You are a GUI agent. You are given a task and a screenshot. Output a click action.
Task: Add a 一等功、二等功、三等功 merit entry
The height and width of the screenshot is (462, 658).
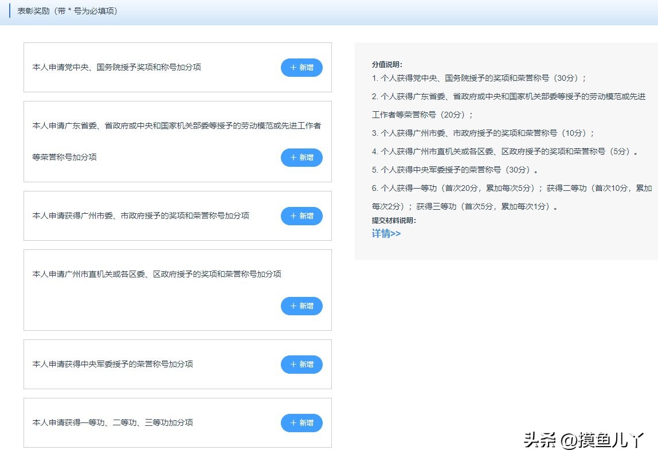click(x=302, y=422)
